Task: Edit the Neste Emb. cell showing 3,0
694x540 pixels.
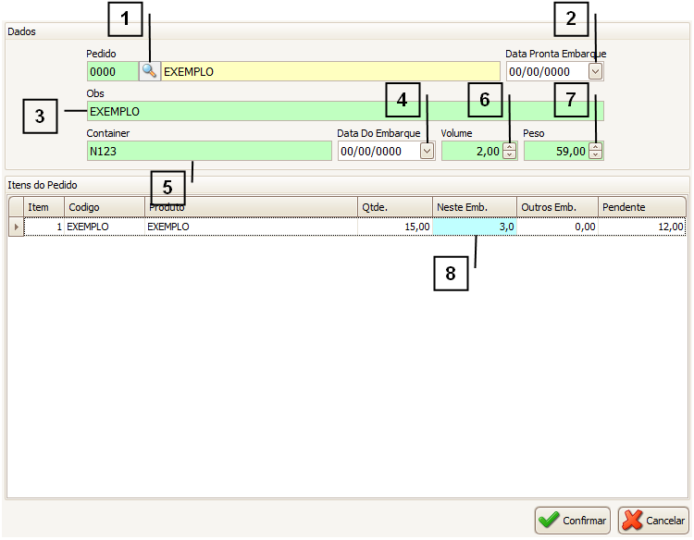Action: click(x=474, y=227)
